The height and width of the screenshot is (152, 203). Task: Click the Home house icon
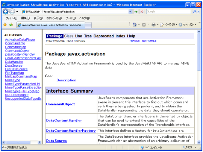point(135,24)
